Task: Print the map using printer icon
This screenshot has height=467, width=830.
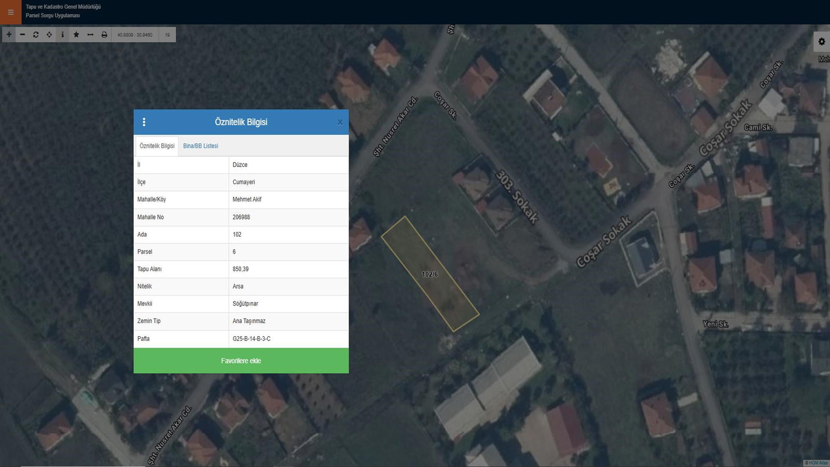Action: [104, 35]
